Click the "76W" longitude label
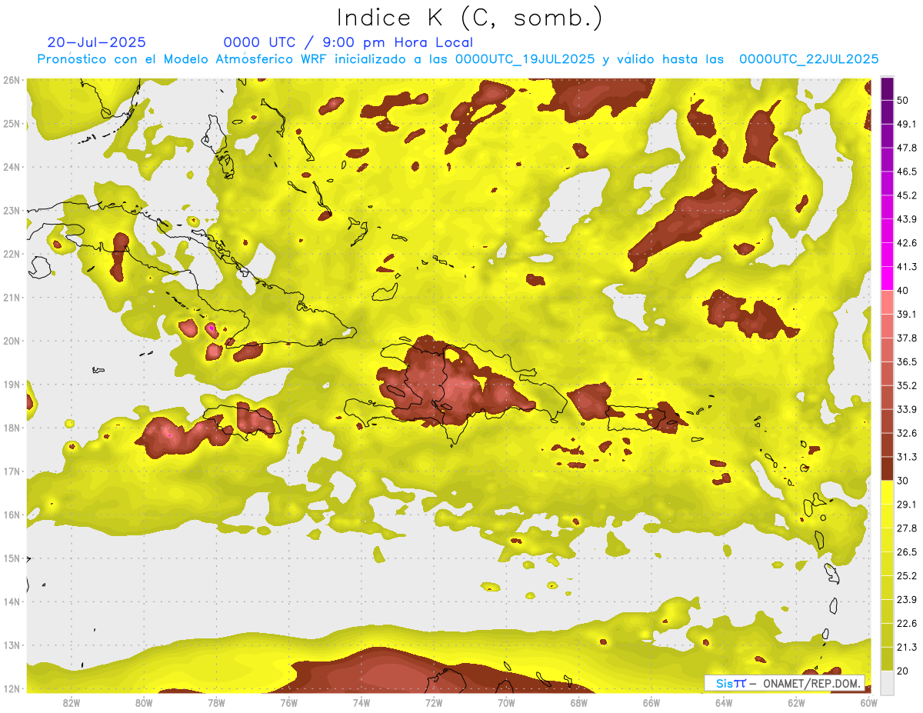Screen dimensions: 923x713 288,703
